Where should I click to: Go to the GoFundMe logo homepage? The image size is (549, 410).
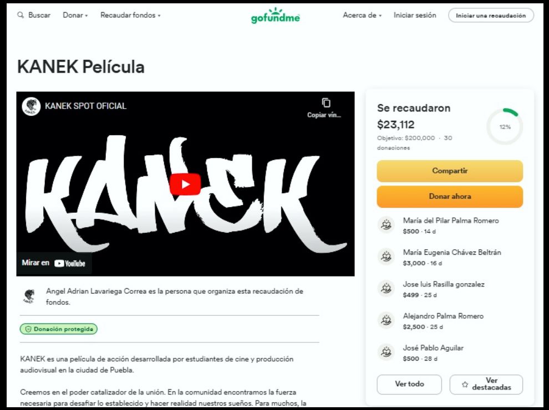coord(276,16)
